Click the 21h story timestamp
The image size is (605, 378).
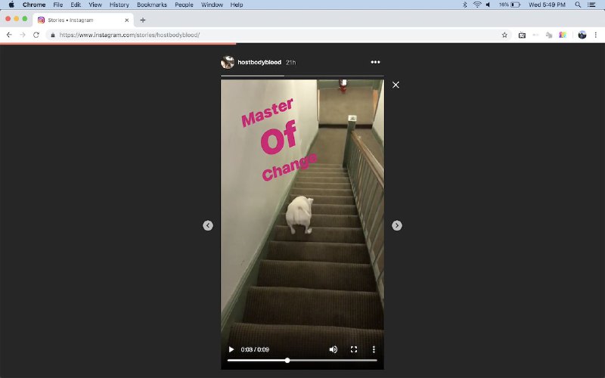(290, 63)
